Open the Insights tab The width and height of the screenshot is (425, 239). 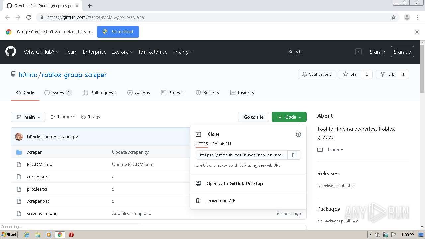pos(242,93)
